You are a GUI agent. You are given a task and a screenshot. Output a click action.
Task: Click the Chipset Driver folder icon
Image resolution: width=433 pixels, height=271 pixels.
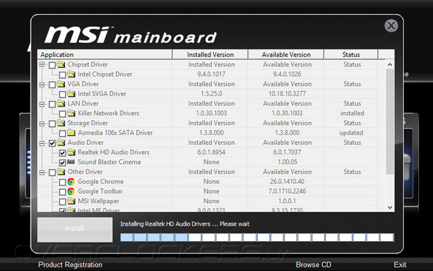(61, 64)
